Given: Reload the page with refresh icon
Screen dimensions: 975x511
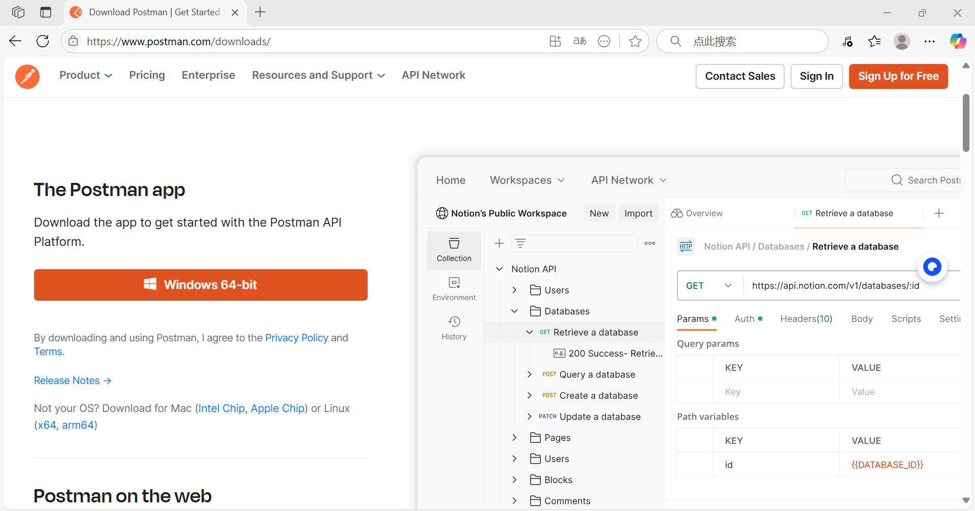Looking at the screenshot, I should click(x=43, y=41).
